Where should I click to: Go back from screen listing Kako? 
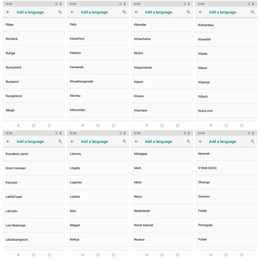[x=72, y=12]
